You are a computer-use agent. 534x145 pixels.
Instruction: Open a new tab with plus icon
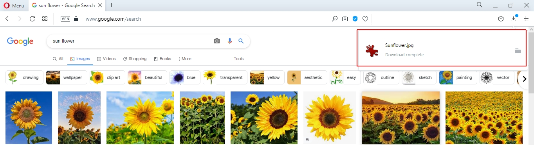point(112,5)
